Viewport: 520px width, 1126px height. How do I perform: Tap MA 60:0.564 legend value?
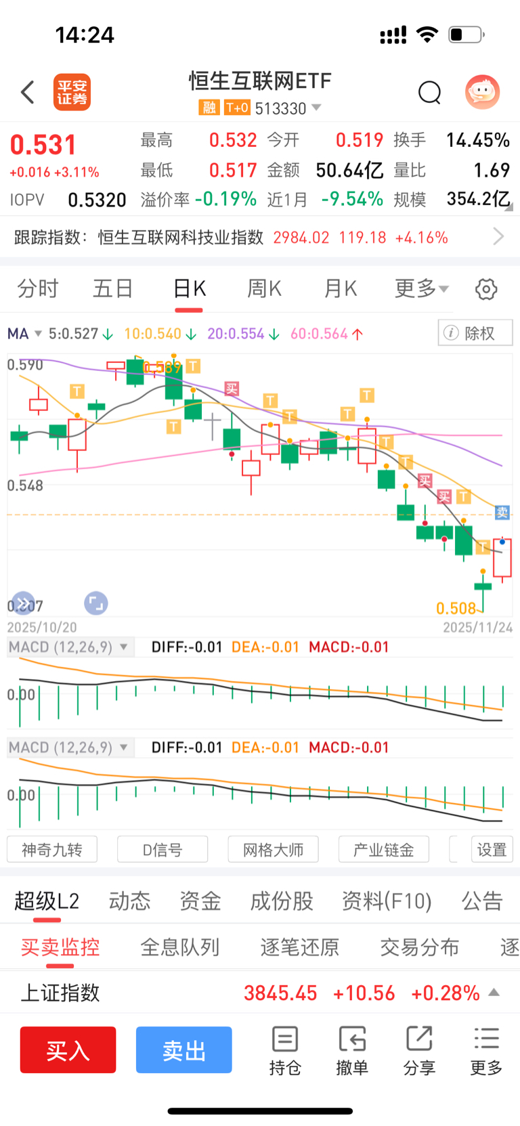pos(326,334)
